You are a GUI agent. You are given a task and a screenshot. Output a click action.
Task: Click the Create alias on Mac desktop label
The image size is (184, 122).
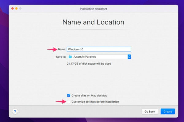click(x=89, y=95)
